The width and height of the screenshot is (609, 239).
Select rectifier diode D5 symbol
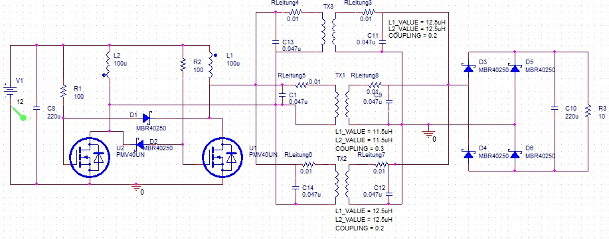pos(515,69)
